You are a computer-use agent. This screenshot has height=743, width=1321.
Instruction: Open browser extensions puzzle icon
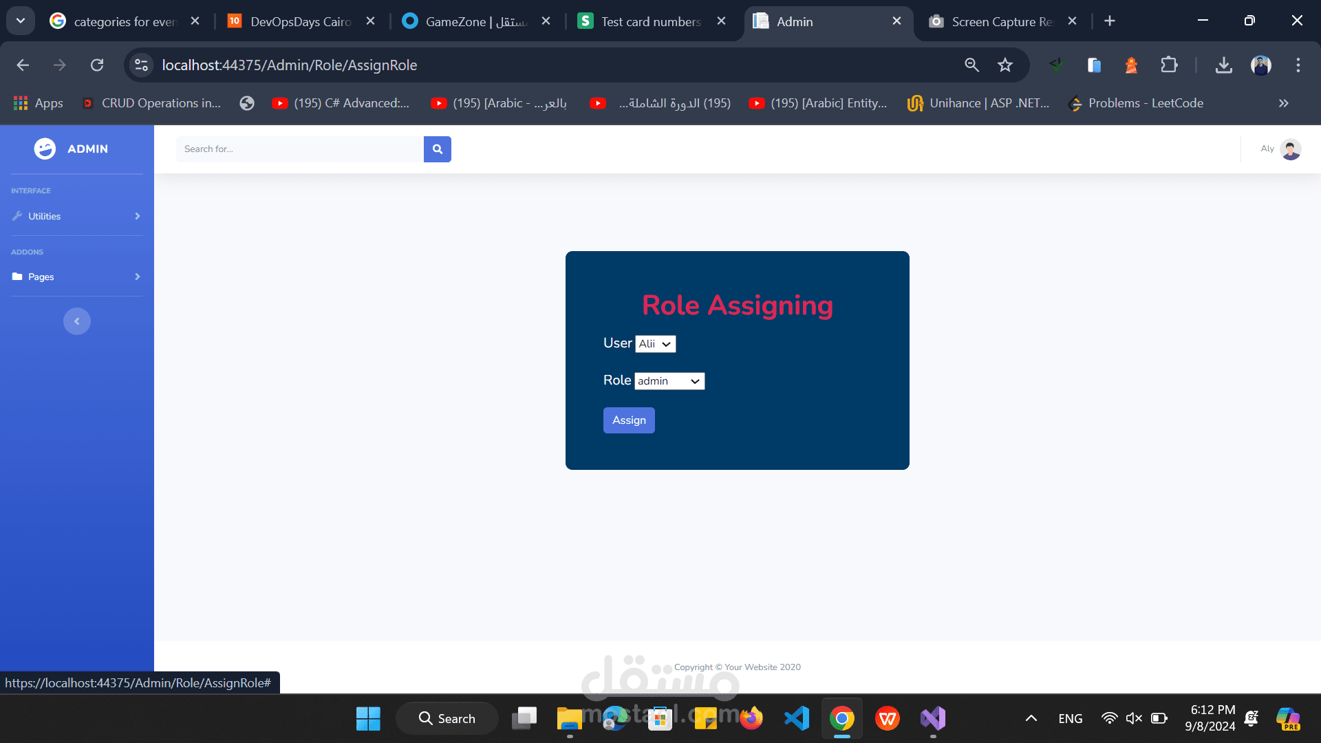click(1169, 65)
